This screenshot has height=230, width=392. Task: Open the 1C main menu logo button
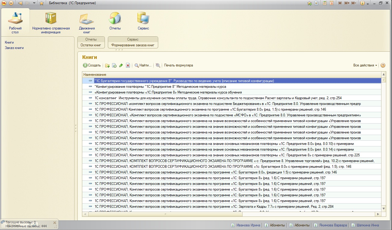[x=4, y=3]
